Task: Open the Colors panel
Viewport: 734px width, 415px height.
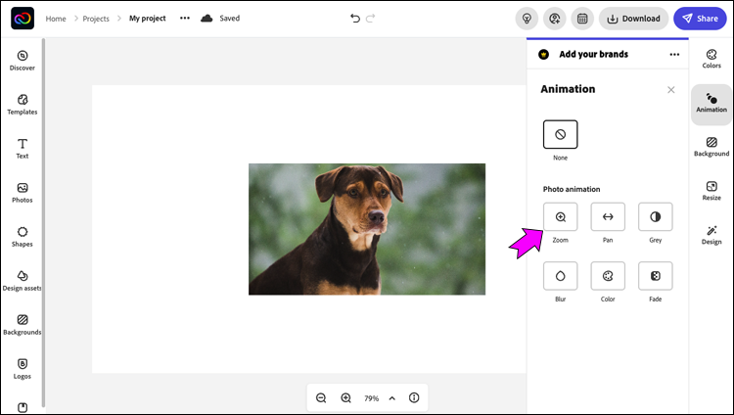Action: [x=711, y=58]
